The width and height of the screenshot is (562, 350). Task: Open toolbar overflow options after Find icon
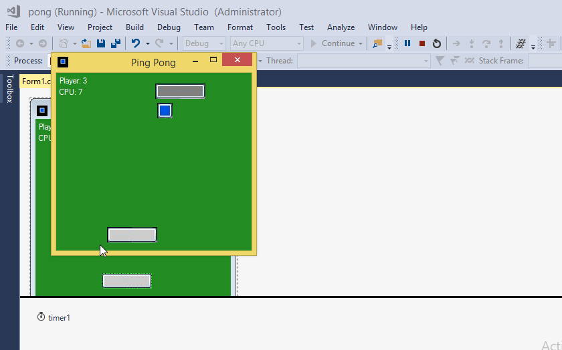tap(389, 47)
